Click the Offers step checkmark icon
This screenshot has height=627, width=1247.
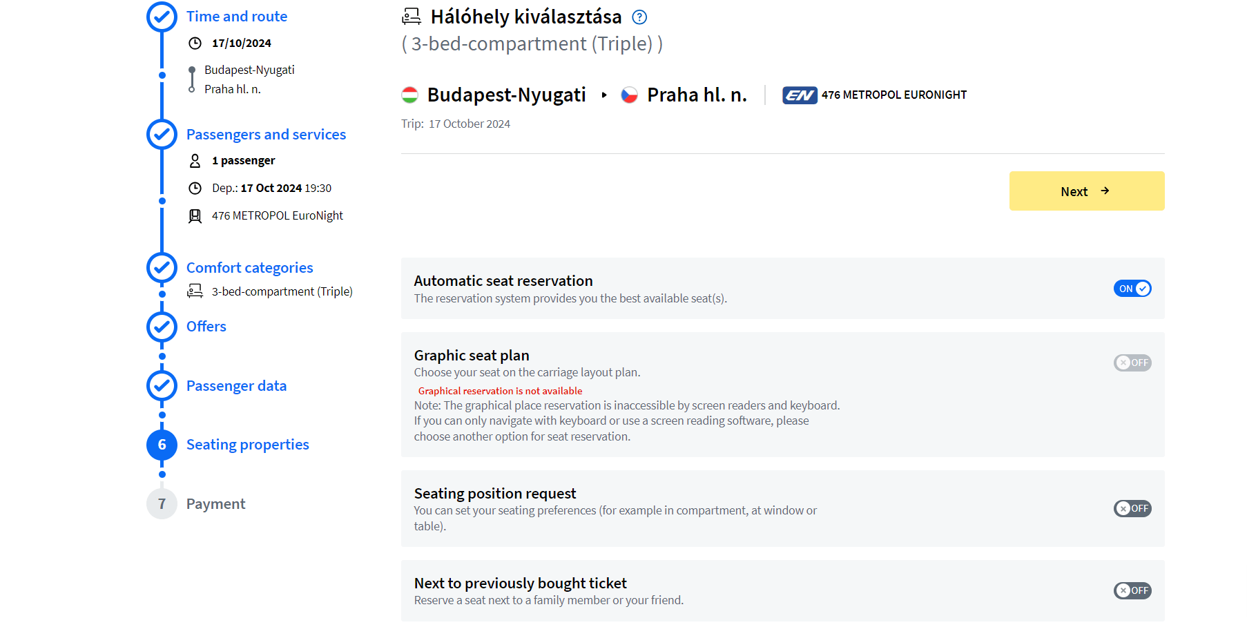162,327
